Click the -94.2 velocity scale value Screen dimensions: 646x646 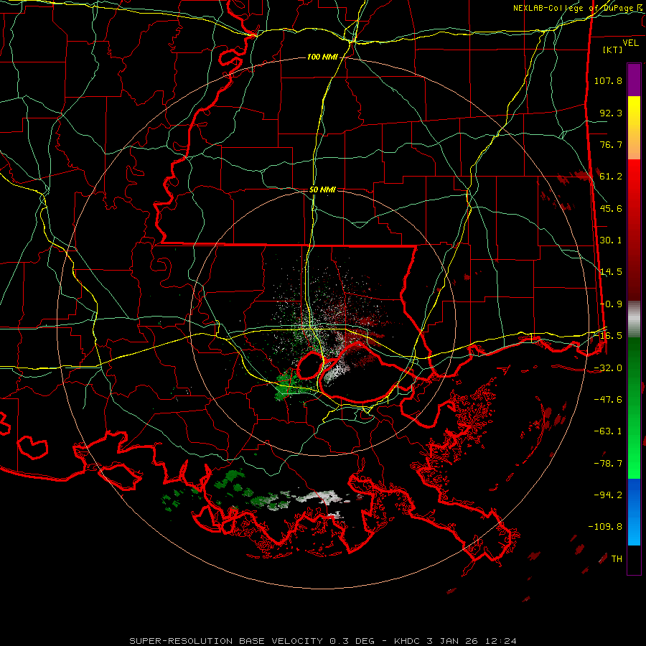tap(608, 495)
